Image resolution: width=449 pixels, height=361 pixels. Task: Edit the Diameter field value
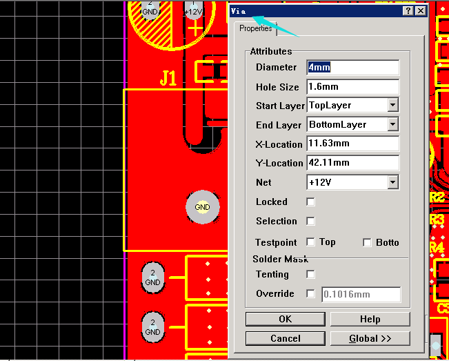(x=352, y=68)
